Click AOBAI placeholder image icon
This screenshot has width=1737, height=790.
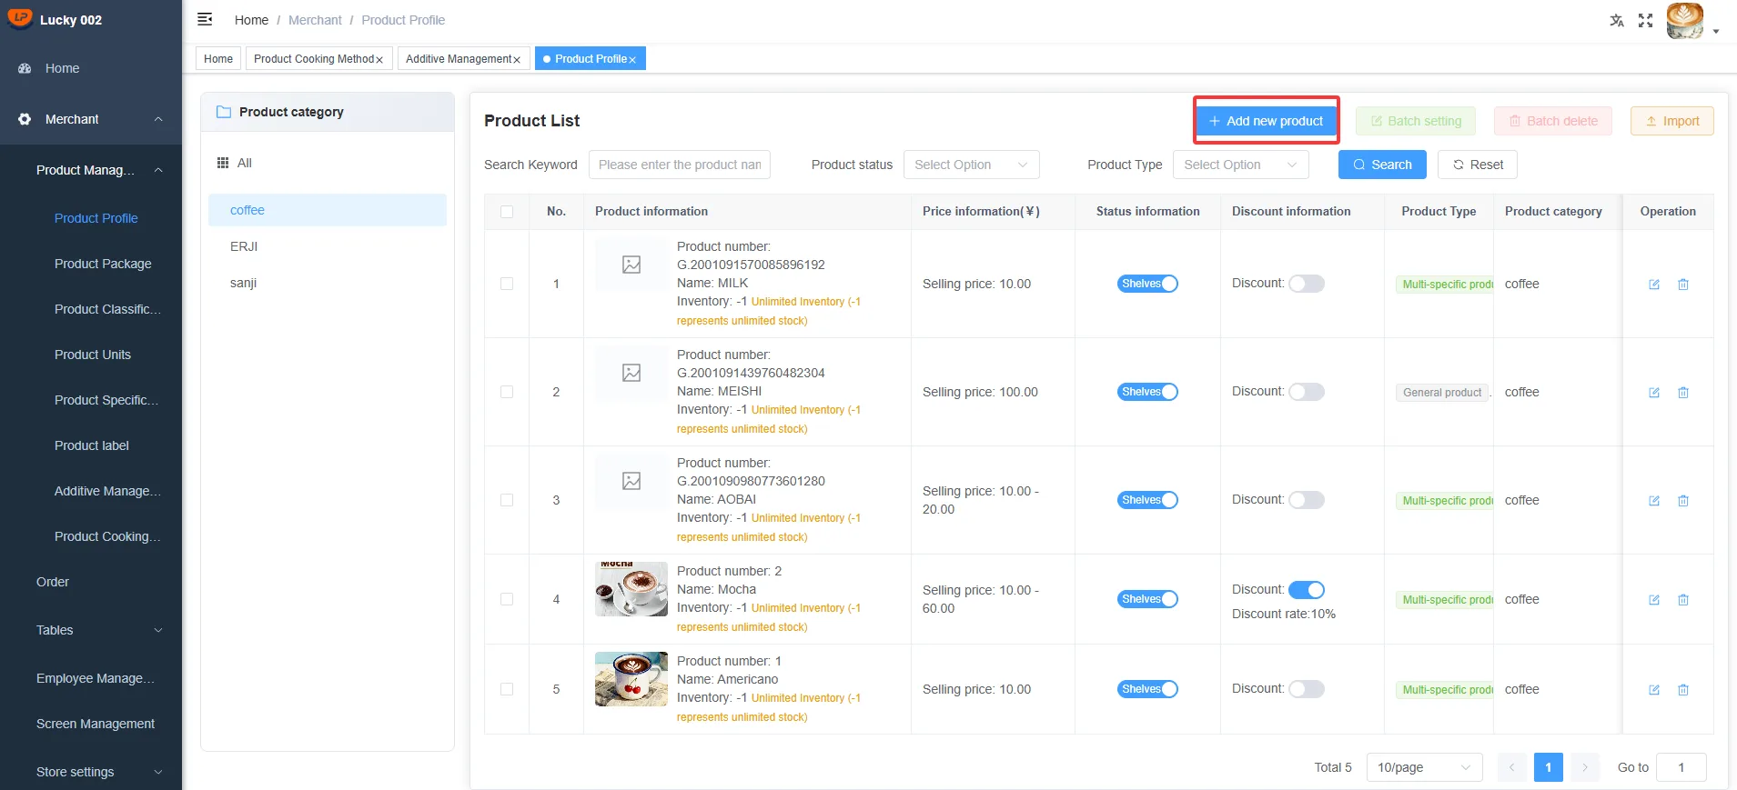[631, 481]
